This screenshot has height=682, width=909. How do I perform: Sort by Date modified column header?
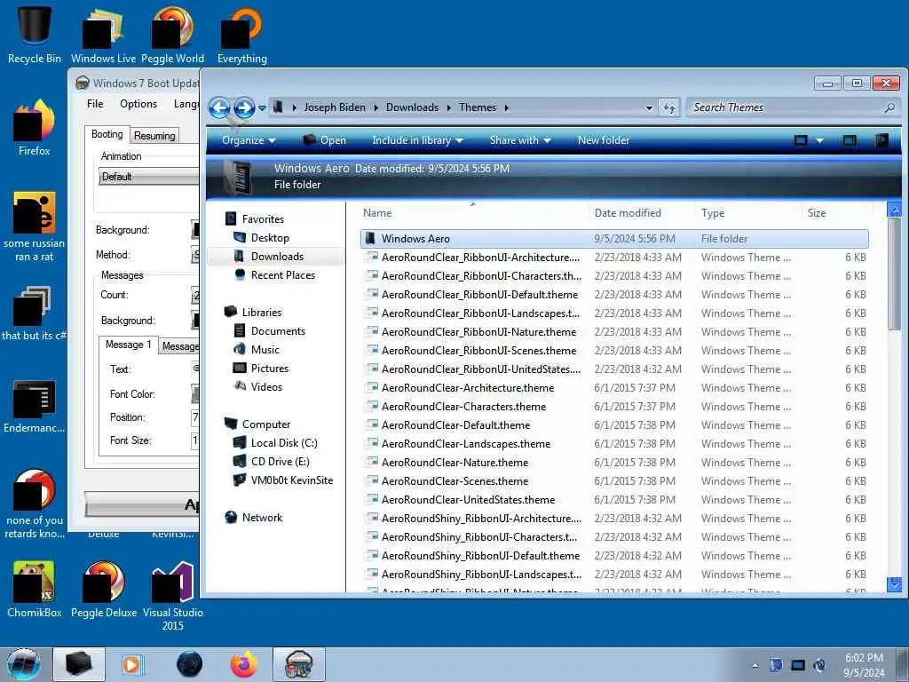click(x=642, y=213)
